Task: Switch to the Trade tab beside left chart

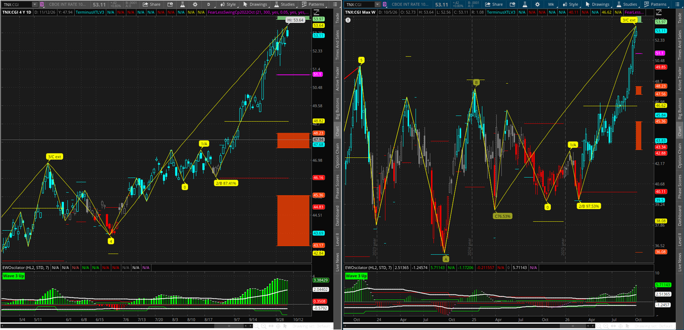Action: click(x=337, y=19)
